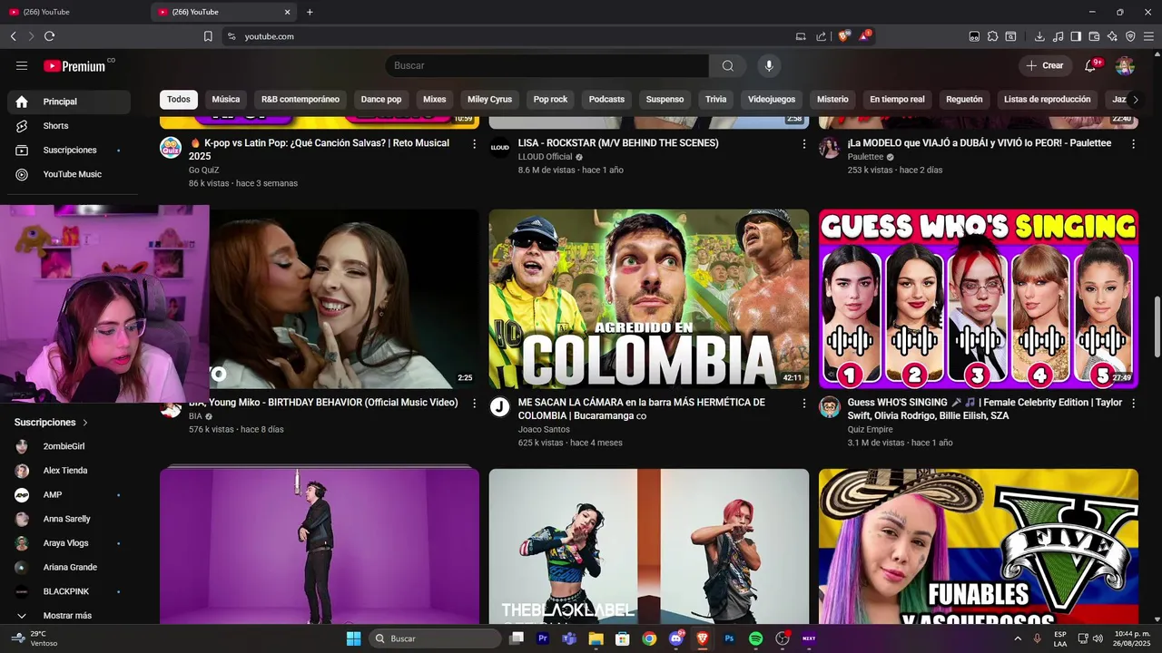Viewport: 1162px width, 653px height.
Task: Open options for Guess WHO'S SINGING video
Action: [1133, 403]
